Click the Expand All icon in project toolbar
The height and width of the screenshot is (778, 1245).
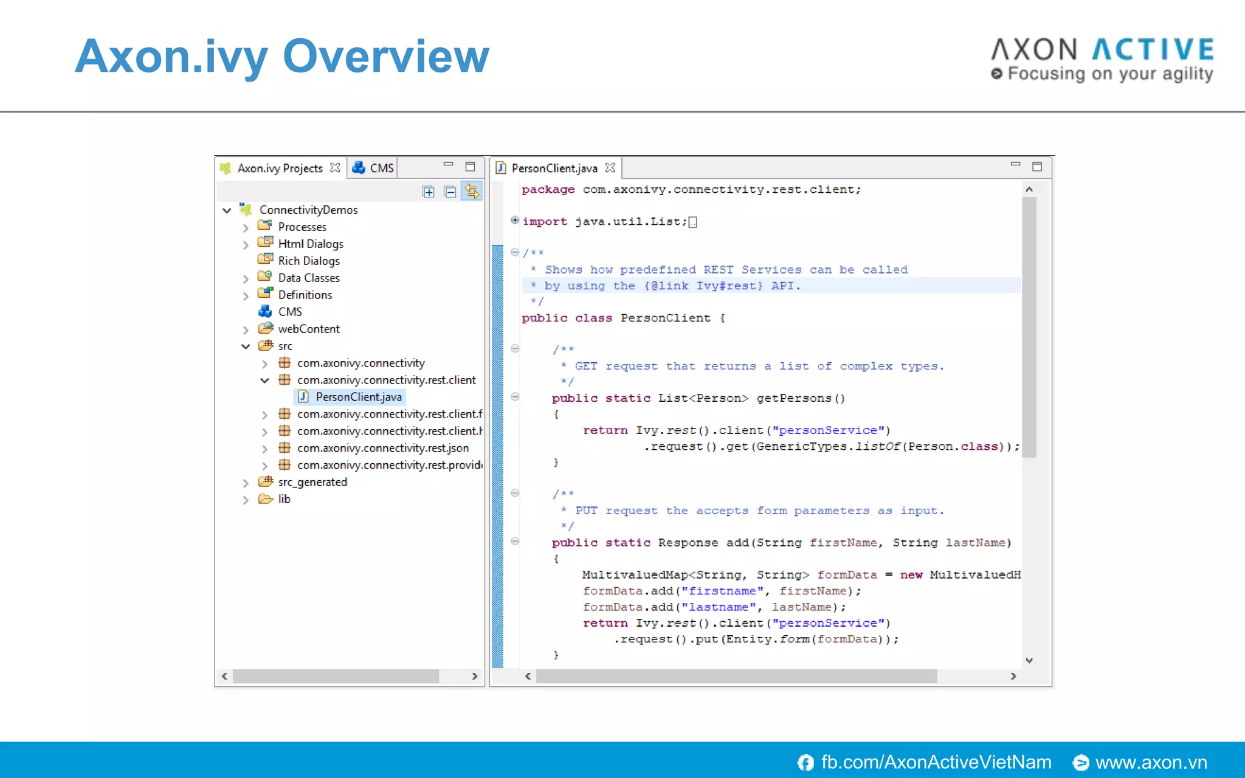click(x=429, y=192)
